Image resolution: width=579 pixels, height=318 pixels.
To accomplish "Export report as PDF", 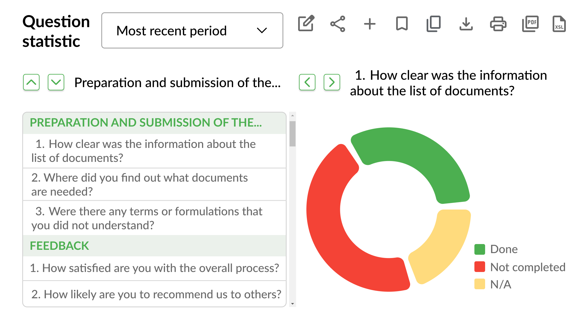I will (x=530, y=24).
